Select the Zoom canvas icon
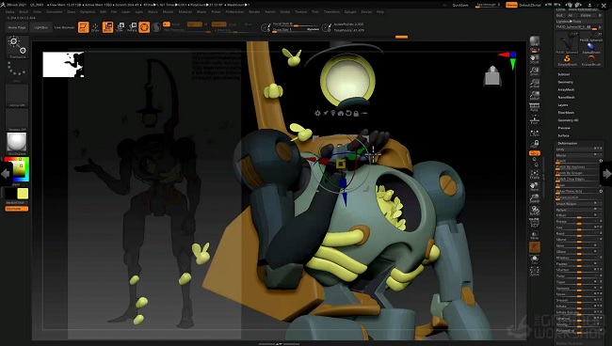The image size is (612, 346). click(535, 71)
